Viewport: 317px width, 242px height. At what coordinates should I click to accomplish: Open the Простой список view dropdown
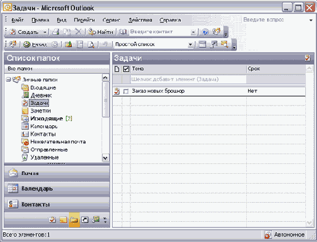(x=191, y=44)
